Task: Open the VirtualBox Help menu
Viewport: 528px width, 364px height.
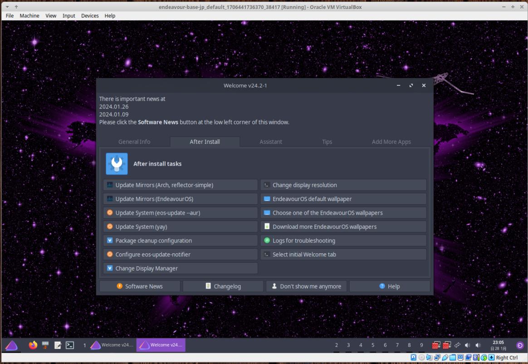Action: [110, 15]
